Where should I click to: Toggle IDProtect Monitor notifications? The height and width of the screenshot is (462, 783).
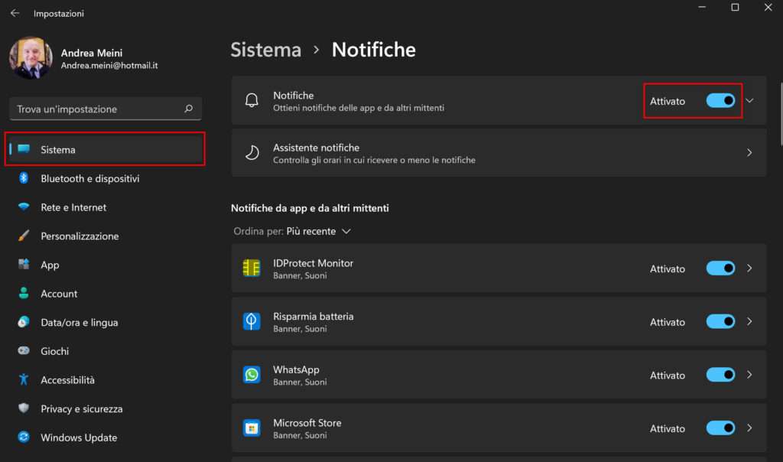[720, 268]
